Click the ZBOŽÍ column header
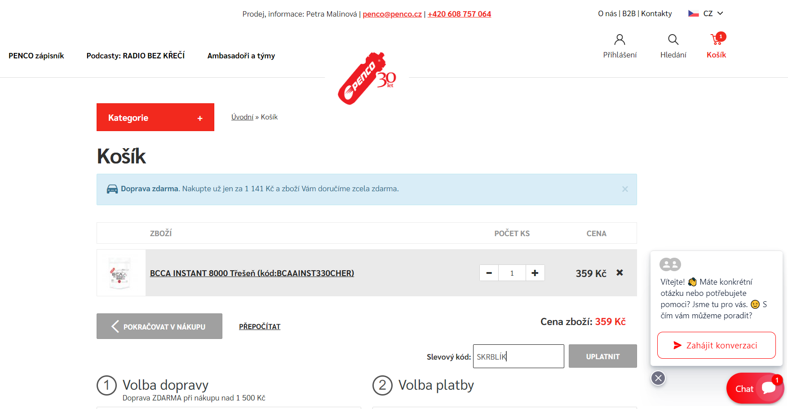788x409 pixels. click(x=161, y=233)
